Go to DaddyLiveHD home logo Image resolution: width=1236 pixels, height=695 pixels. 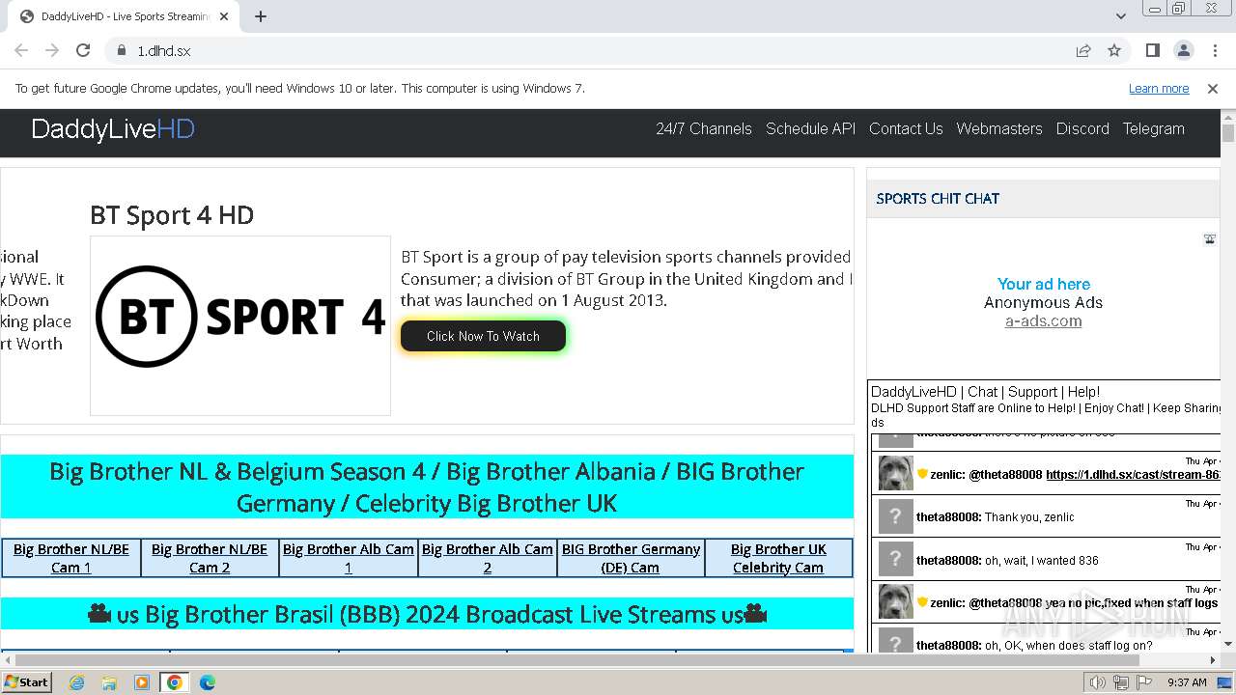113,128
